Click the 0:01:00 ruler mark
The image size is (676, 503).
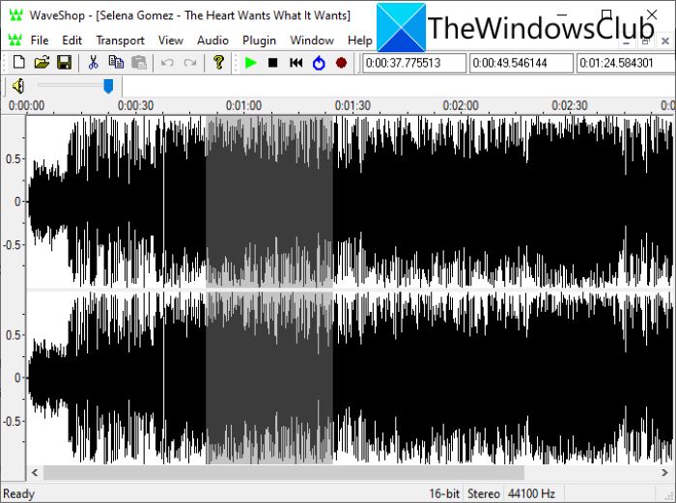click(x=243, y=105)
